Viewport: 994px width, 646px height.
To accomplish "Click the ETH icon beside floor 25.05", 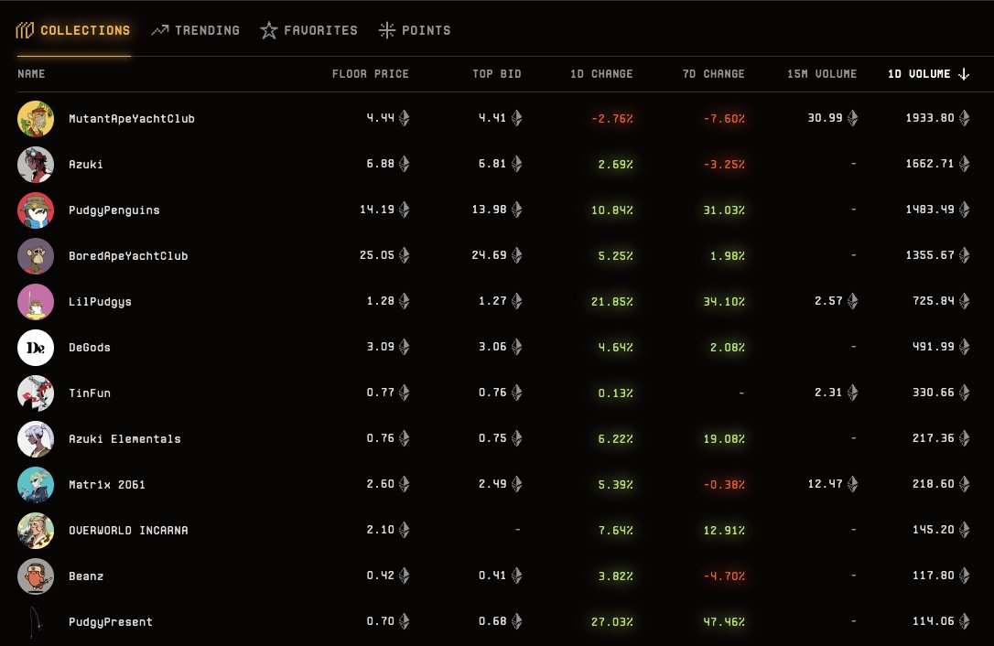I will pos(405,255).
